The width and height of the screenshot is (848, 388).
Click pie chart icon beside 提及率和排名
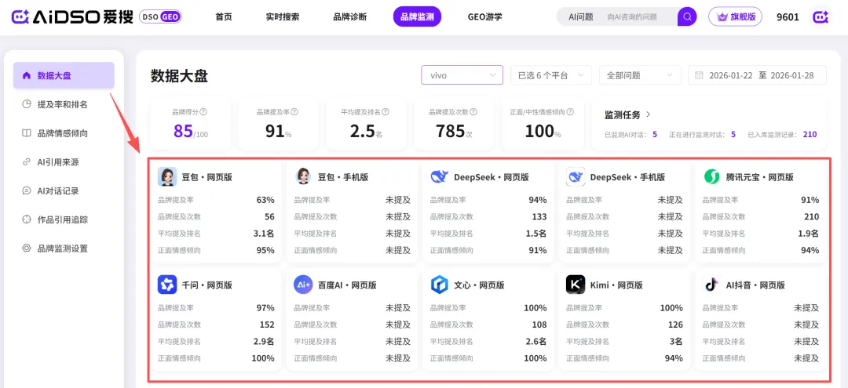26,104
